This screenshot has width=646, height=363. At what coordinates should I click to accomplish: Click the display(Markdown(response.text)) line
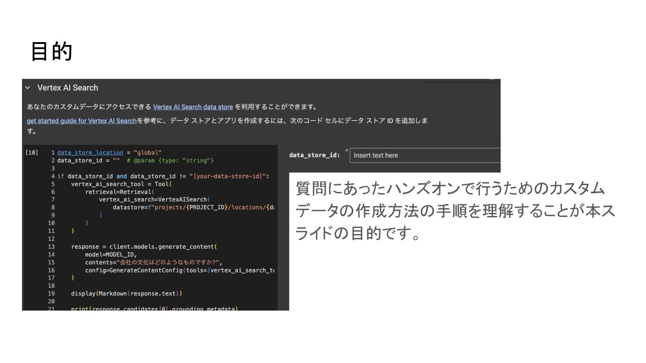tap(127, 294)
